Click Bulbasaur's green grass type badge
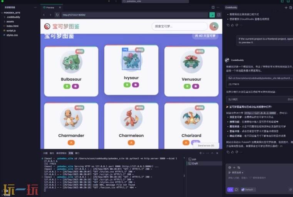 [67, 86]
